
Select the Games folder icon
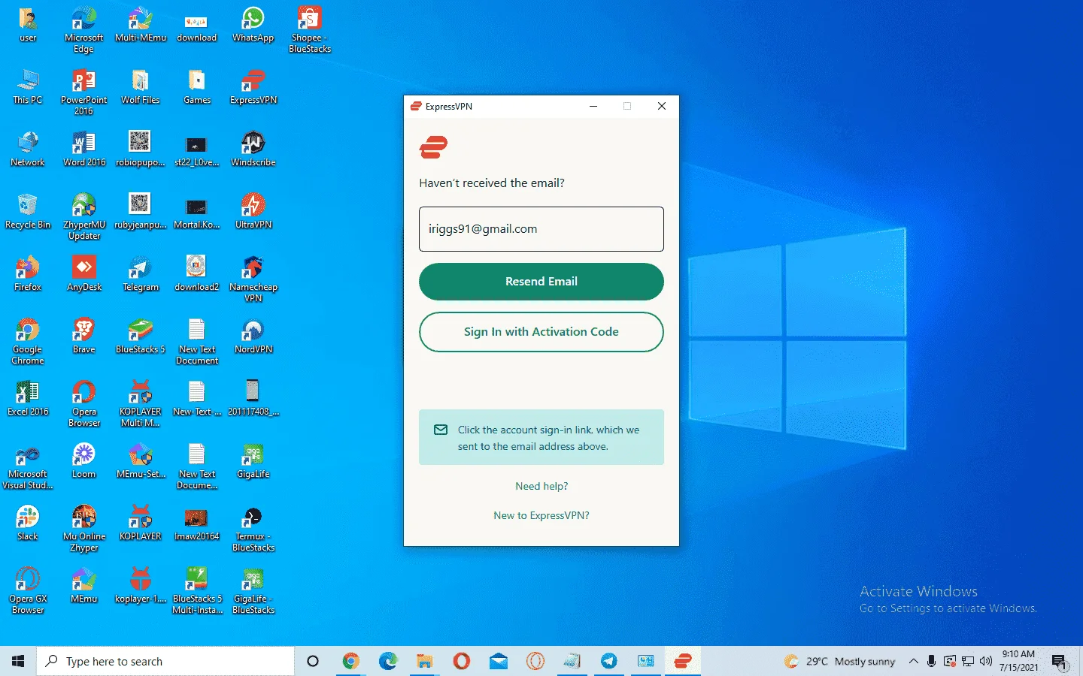point(197,86)
